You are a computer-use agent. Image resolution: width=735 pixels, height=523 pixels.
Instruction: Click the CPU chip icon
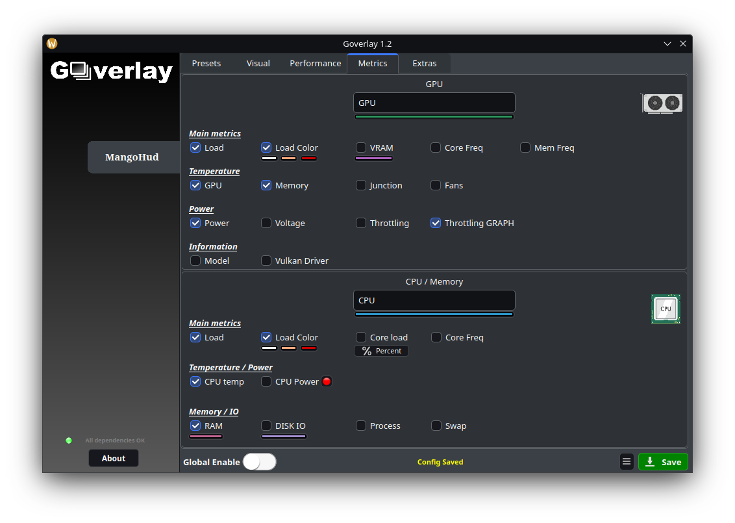(x=666, y=309)
